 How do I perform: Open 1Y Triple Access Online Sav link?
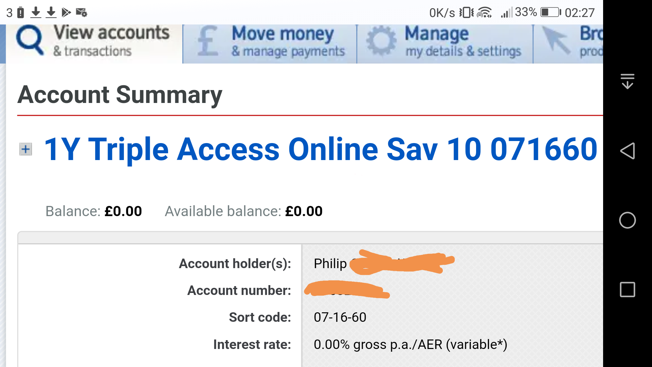pos(321,149)
